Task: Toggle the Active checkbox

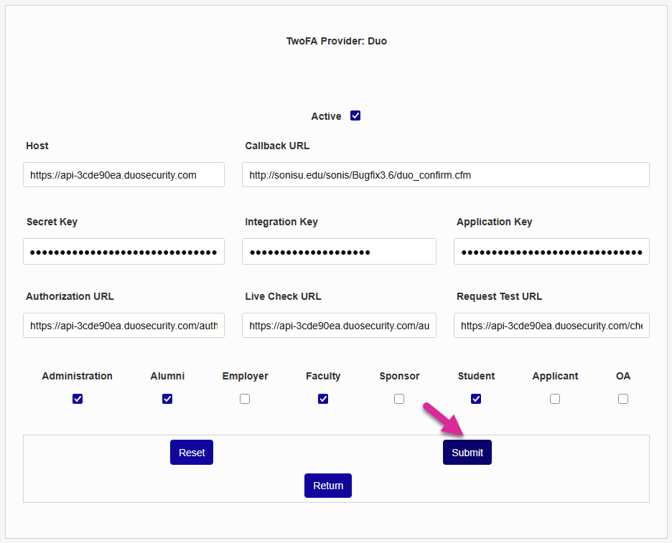Action: point(355,115)
